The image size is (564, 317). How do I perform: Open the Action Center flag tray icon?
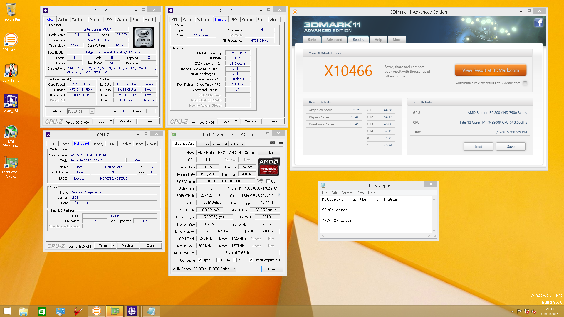pos(520,311)
